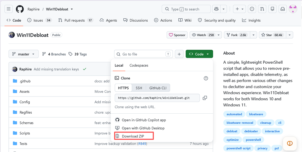Open the Assets folder
This screenshot has height=152, width=302.
(x=24, y=91)
